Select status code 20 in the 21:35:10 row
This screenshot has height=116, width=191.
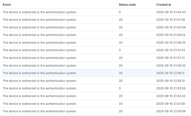pyautogui.click(x=121, y=81)
